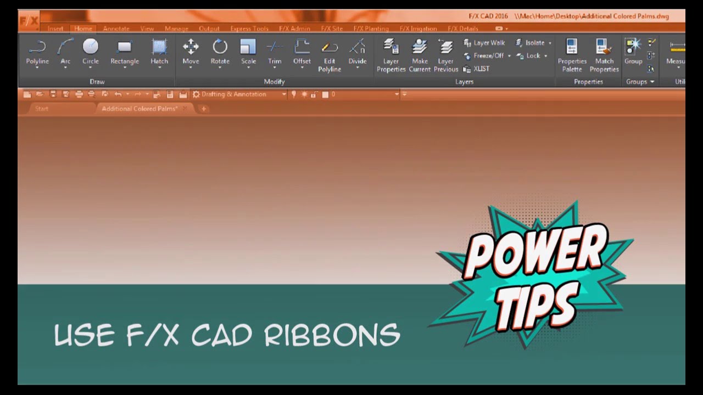The width and height of the screenshot is (703, 395).
Task: Click the Undo arrow in quick access
Action: [118, 94]
